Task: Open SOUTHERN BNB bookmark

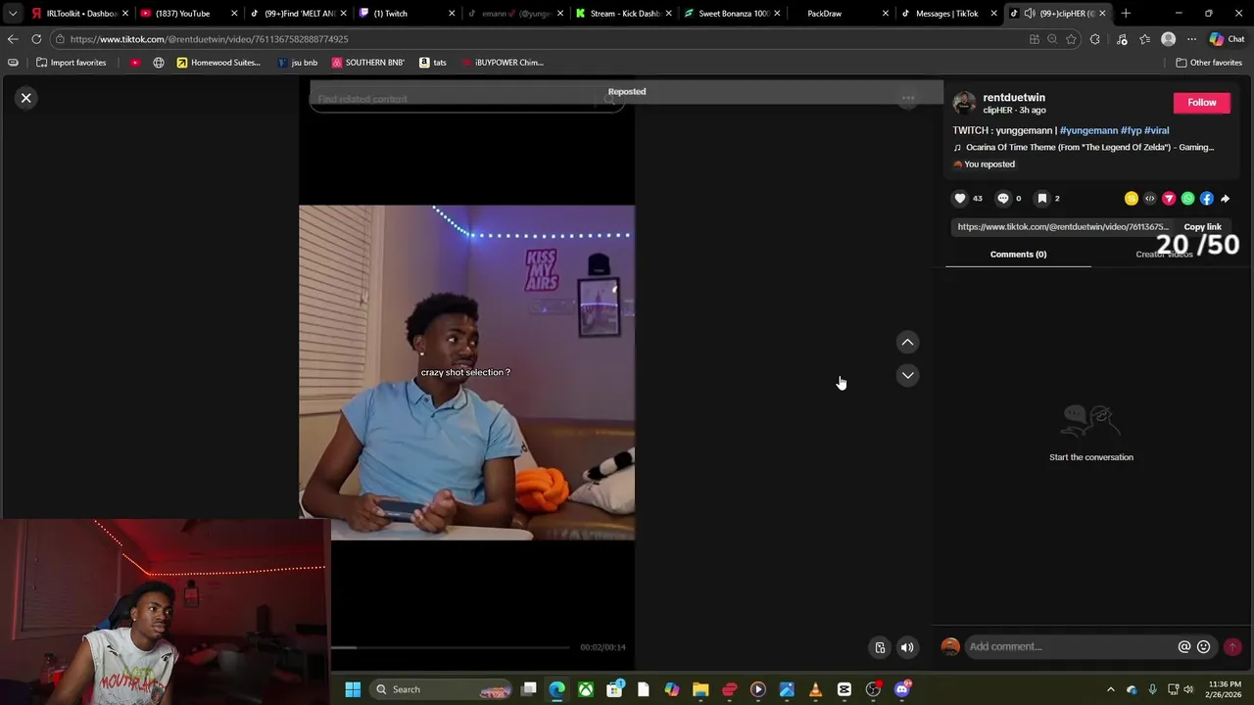Action: point(367,63)
